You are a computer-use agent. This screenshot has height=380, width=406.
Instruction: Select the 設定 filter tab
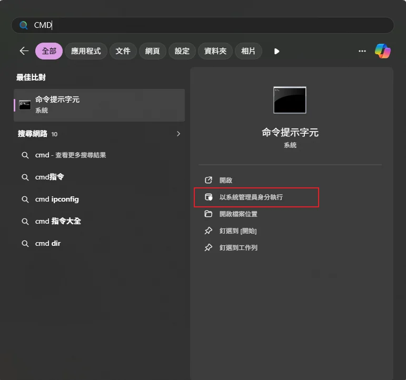(182, 51)
